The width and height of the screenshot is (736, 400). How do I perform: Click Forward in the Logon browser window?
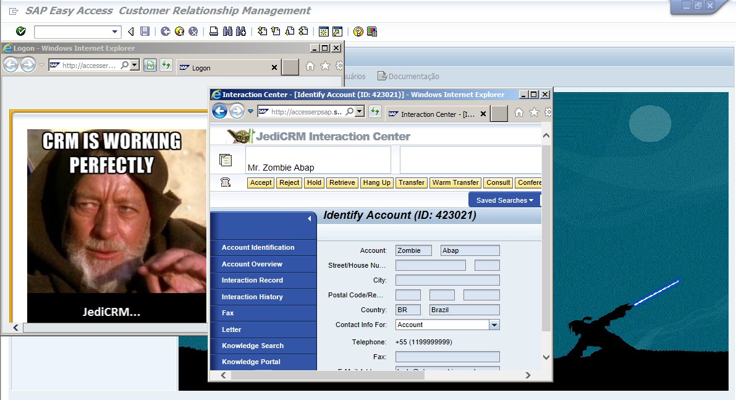pyautogui.click(x=28, y=65)
